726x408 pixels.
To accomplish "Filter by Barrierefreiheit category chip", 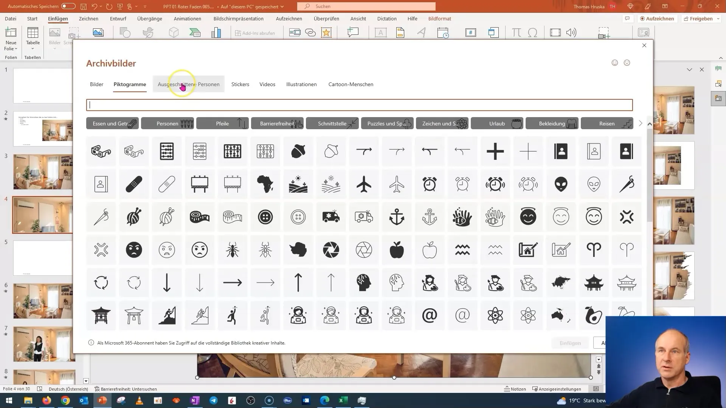I will coord(277,124).
